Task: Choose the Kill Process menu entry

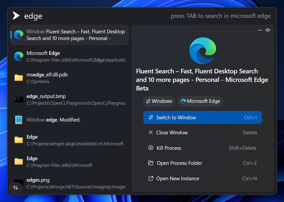Action: [168, 148]
